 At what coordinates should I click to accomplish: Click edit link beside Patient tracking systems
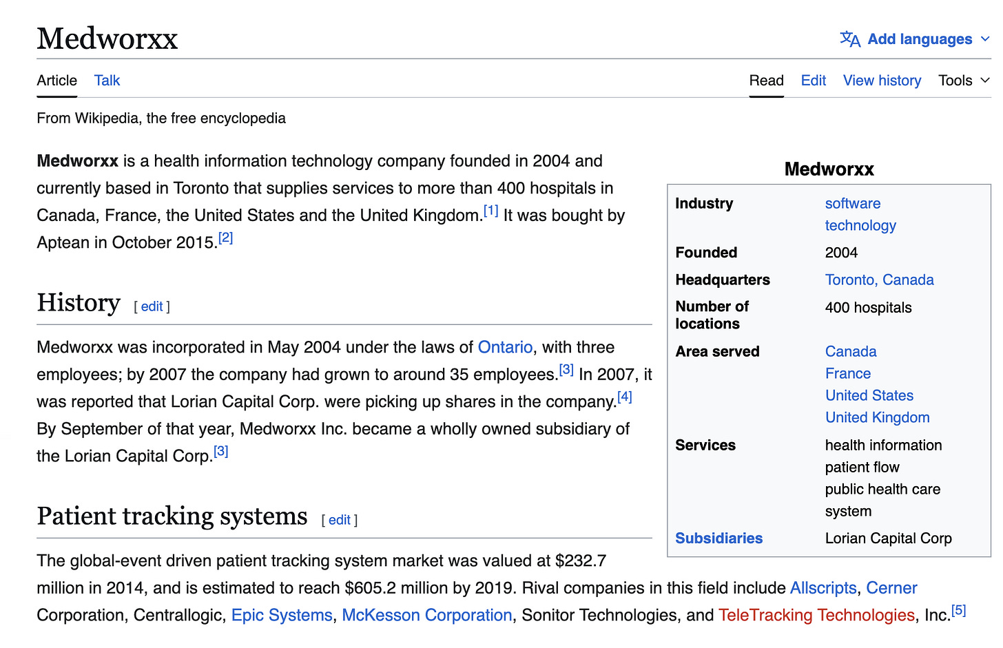(x=340, y=520)
